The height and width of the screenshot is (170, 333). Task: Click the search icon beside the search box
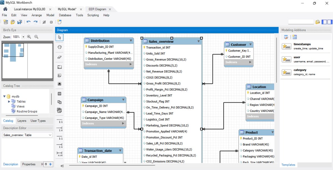click(317, 22)
